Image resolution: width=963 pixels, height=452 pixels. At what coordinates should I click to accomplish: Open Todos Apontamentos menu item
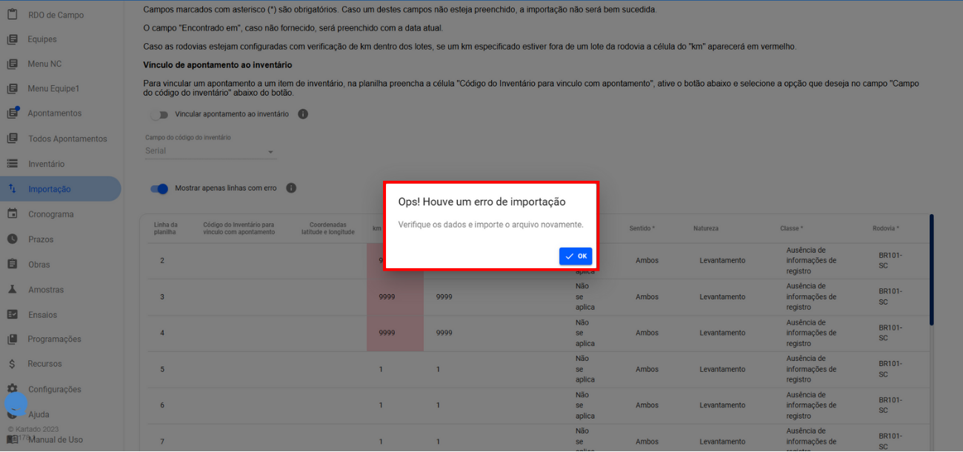point(67,139)
